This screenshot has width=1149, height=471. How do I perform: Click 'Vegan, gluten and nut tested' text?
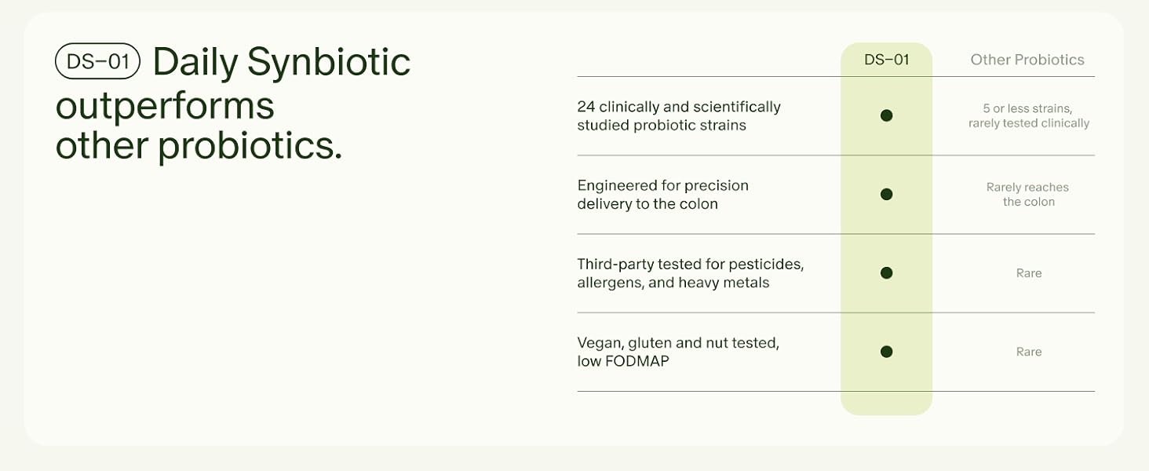(678, 343)
